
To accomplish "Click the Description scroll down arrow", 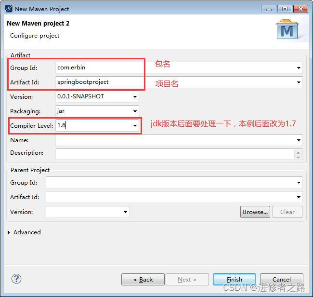I will [298, 157].
